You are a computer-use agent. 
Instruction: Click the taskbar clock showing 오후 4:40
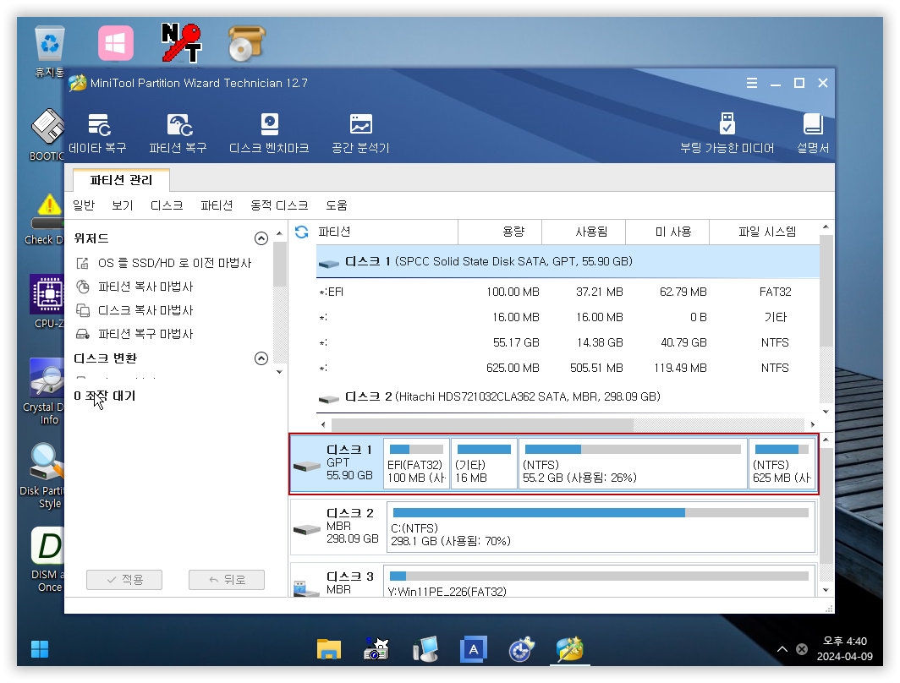pos(844,648)
